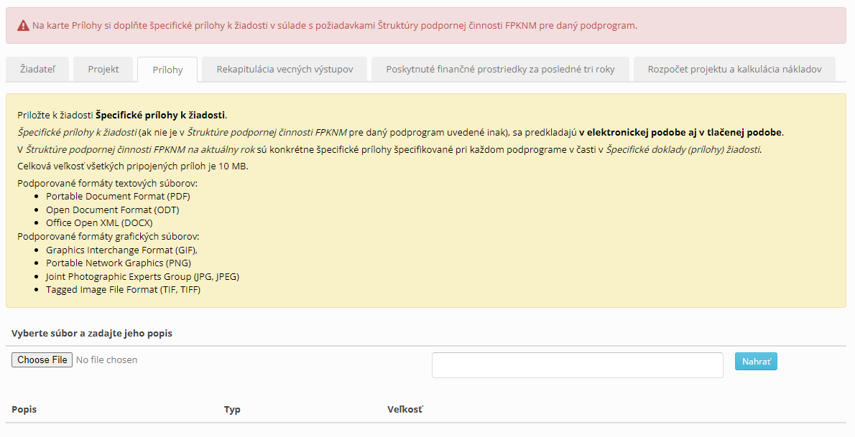Click the Typ column header
Image resolution: width=855 pixels, height=437 pixels.
pyautogui.click(x=232, y=410)
